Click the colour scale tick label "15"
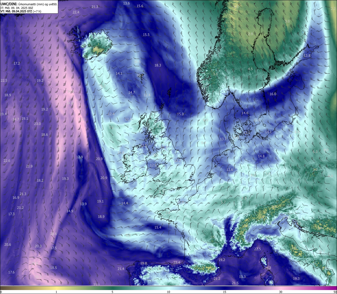The image size is (337, 294). click(x=225, y=292)
